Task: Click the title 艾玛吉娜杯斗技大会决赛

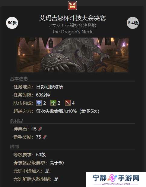Action: tap(72, 18)
